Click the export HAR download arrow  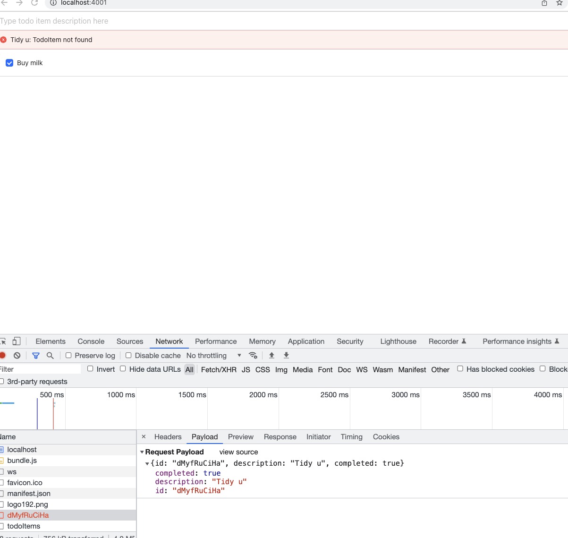point(286,355)
